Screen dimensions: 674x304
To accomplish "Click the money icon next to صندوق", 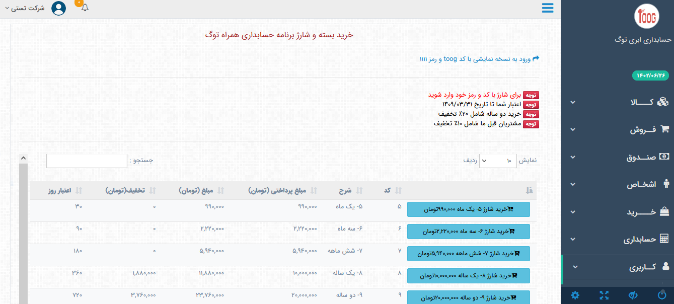I will (x=664, y=157).
